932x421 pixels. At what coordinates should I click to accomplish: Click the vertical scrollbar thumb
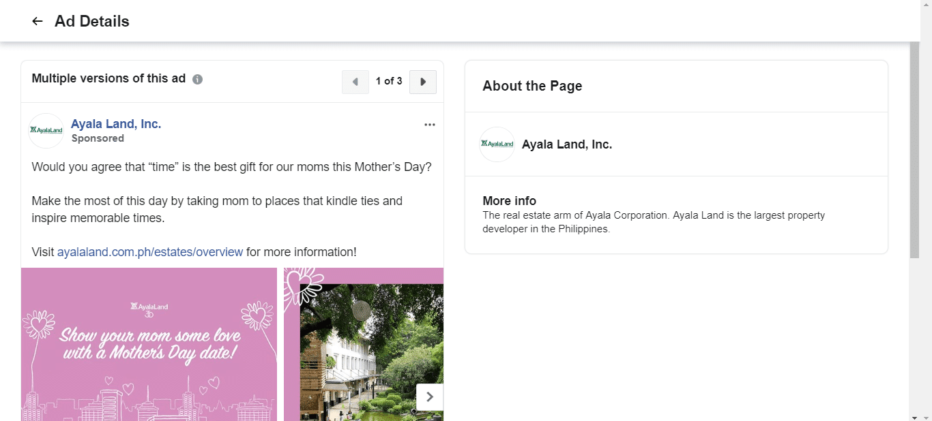pyautogui.click(x=915, y=150)
